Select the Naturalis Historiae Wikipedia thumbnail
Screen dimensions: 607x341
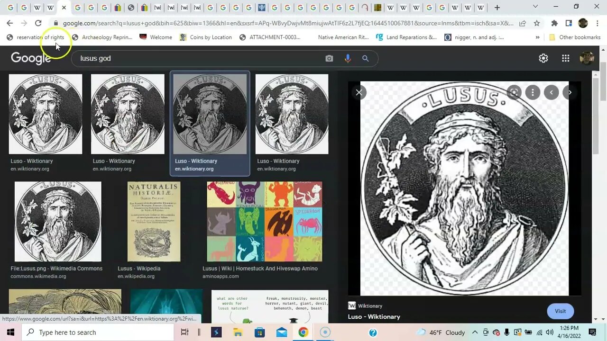(x=154, y=222)
